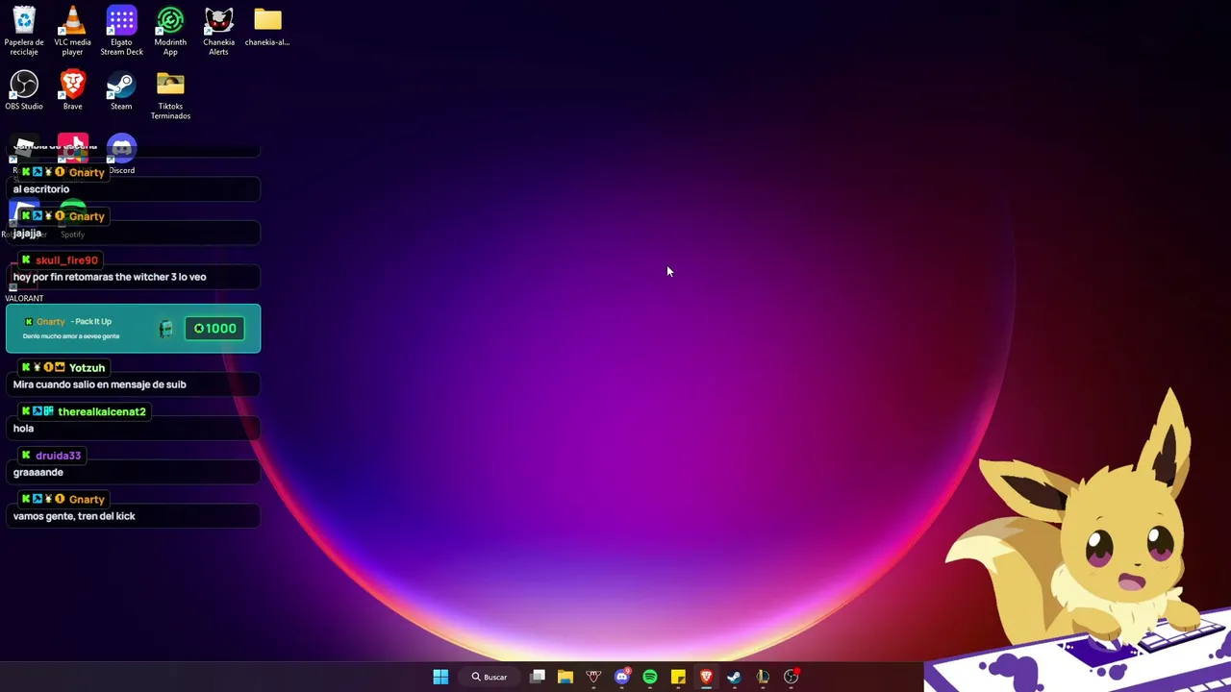
Task: Open the Windows Start menu
Action: click(440, 677)
